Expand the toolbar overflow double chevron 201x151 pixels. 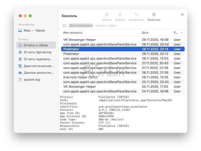coord(182,15)
